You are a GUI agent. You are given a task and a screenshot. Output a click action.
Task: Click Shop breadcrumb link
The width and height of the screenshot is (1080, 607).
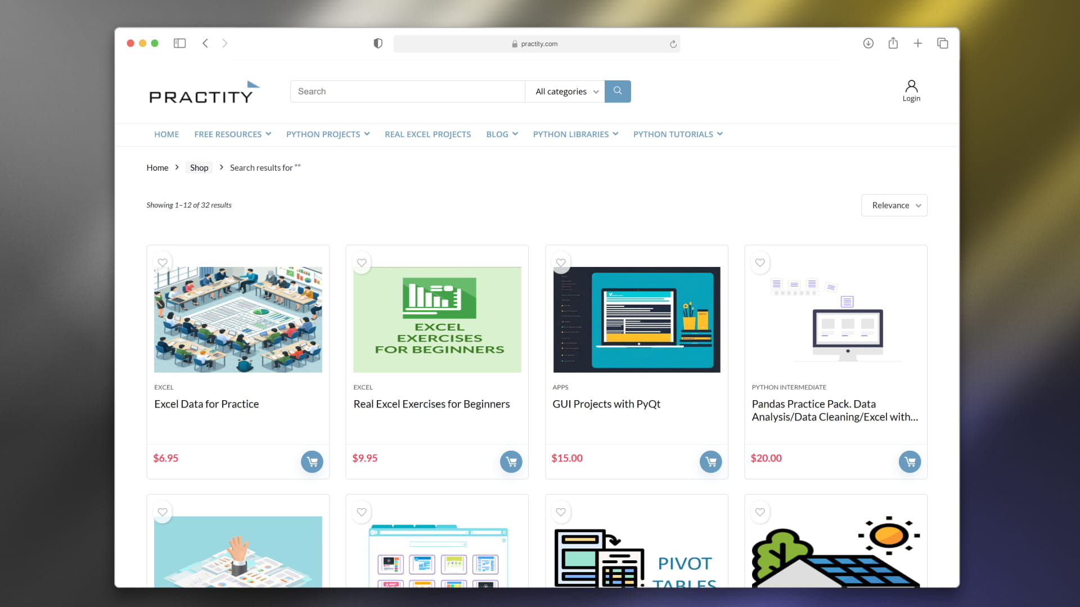(199, 167)
